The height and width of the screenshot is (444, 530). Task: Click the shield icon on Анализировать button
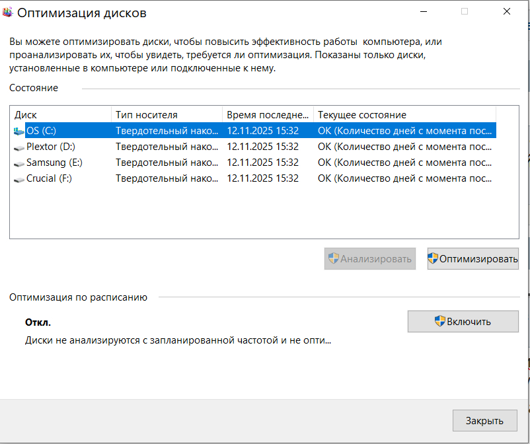point(333,258)
